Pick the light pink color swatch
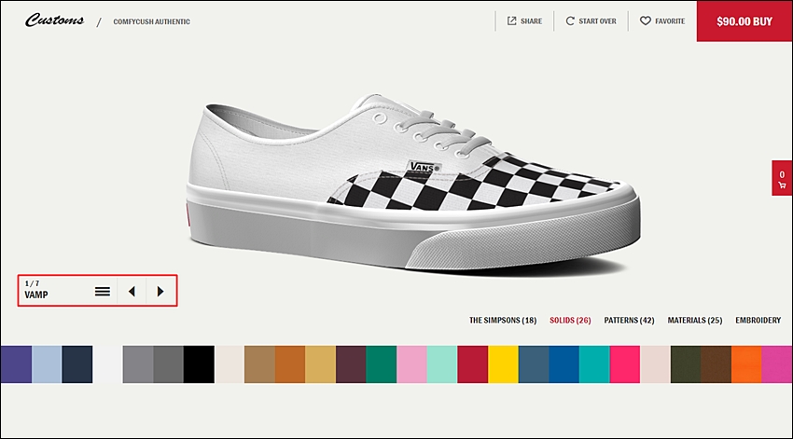 (x=411, y=364)
